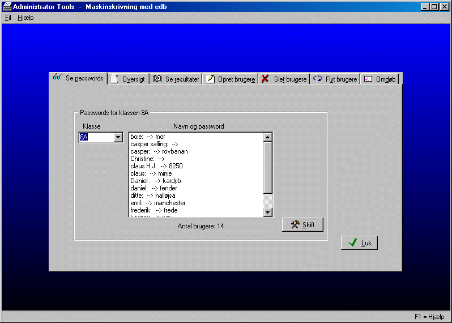
Task: Close the Administrator Tools window
Action: 445,7
